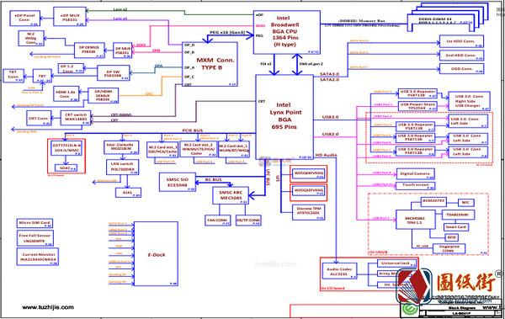Select the CRT switch MAX14885 block
505x319 pixels.
tap(76, 118)
